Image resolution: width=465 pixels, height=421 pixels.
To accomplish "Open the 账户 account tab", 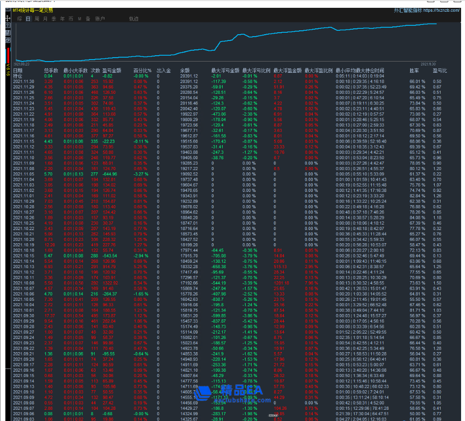I will (x=100, y=19).
